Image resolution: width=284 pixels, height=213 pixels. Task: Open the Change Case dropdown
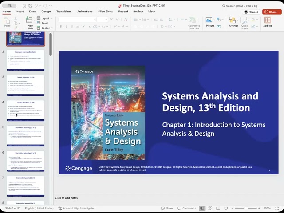coord(105,27)
